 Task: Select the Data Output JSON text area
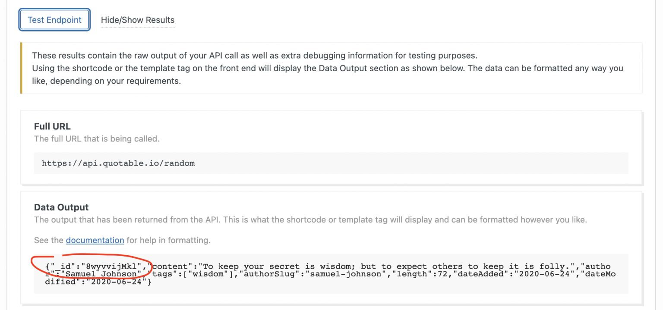pyautogui.click(x=331, y=274)
